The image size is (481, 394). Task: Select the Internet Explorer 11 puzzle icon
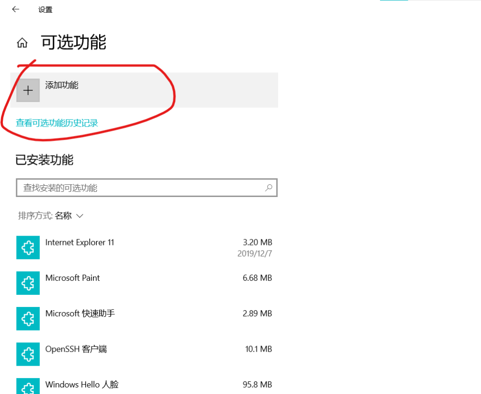(x=28, y=247)
